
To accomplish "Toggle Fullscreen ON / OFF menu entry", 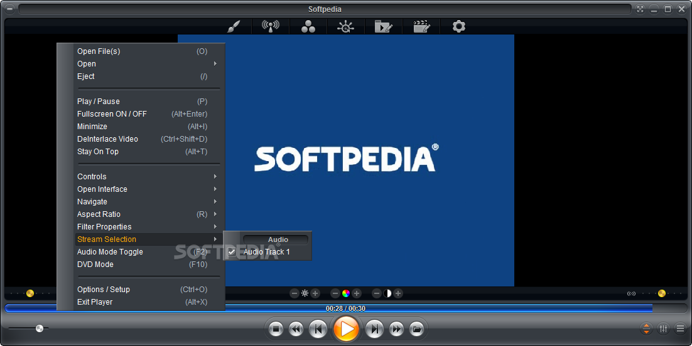I will pos(147,114).
